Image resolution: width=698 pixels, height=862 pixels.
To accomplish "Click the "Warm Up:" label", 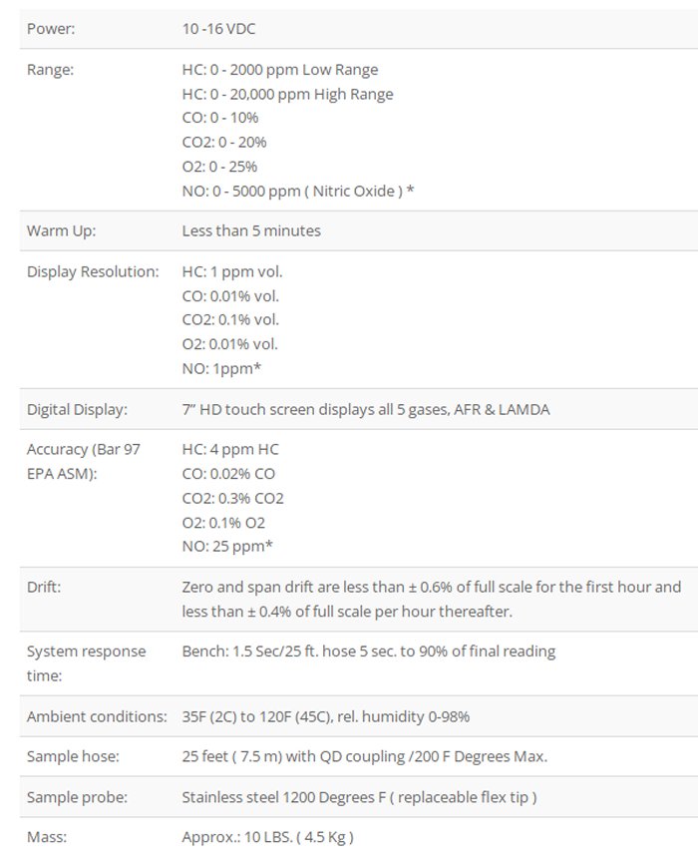I will (x=61, y=230).
